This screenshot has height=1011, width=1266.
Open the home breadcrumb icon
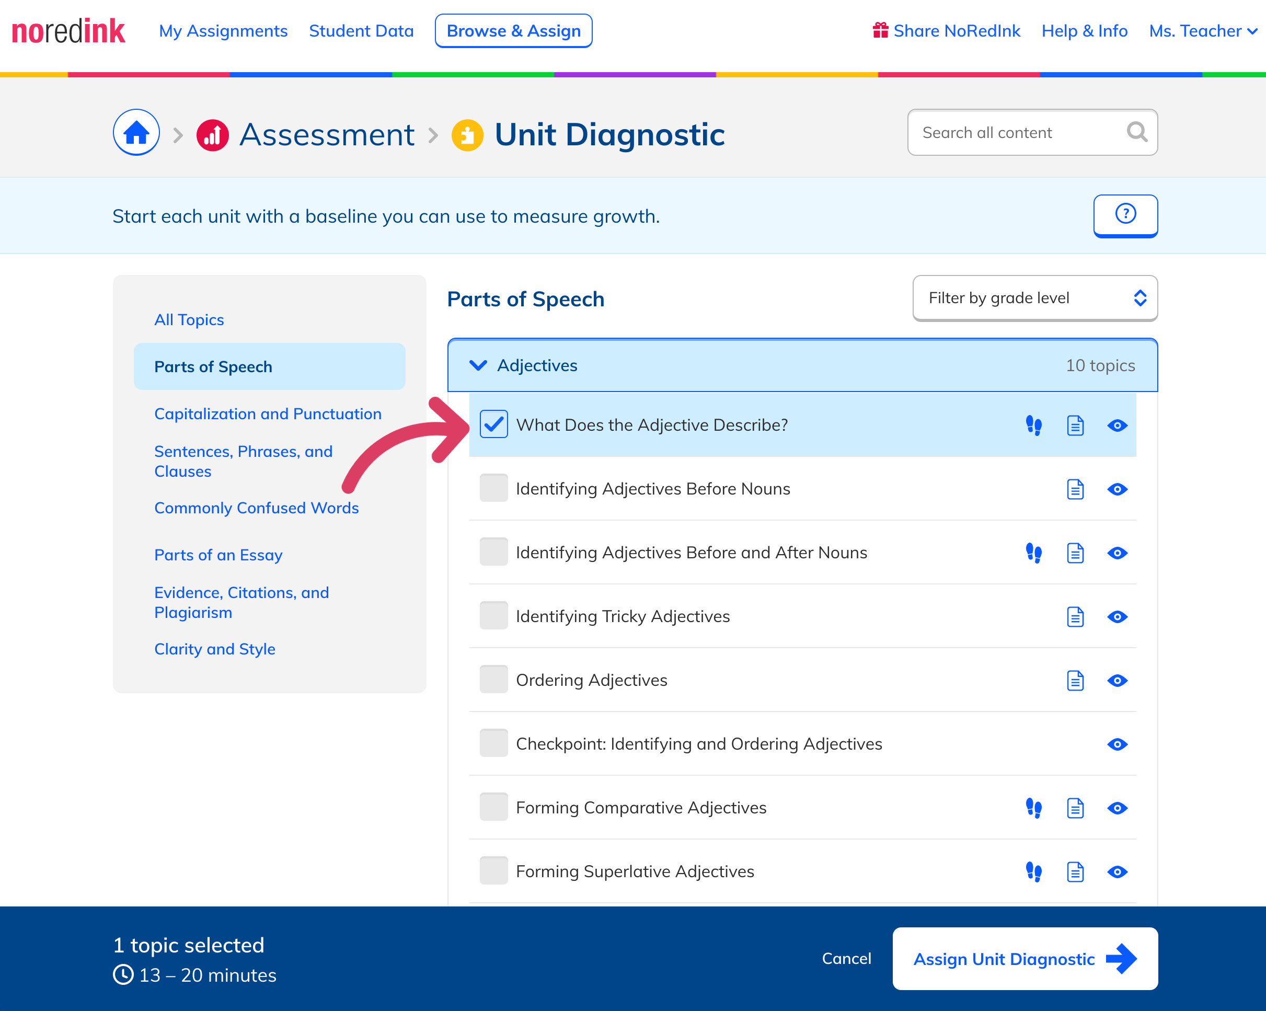point(136,133)
